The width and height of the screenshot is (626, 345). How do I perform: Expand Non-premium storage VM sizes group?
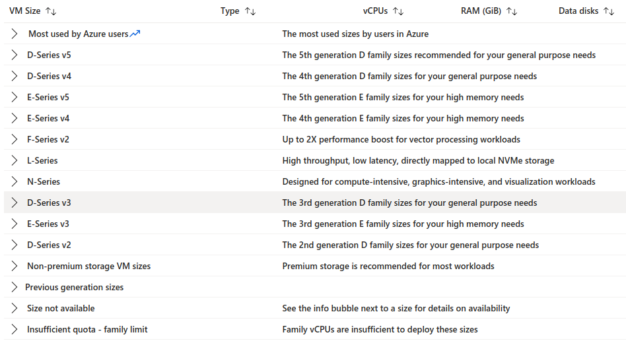(15, 266)
